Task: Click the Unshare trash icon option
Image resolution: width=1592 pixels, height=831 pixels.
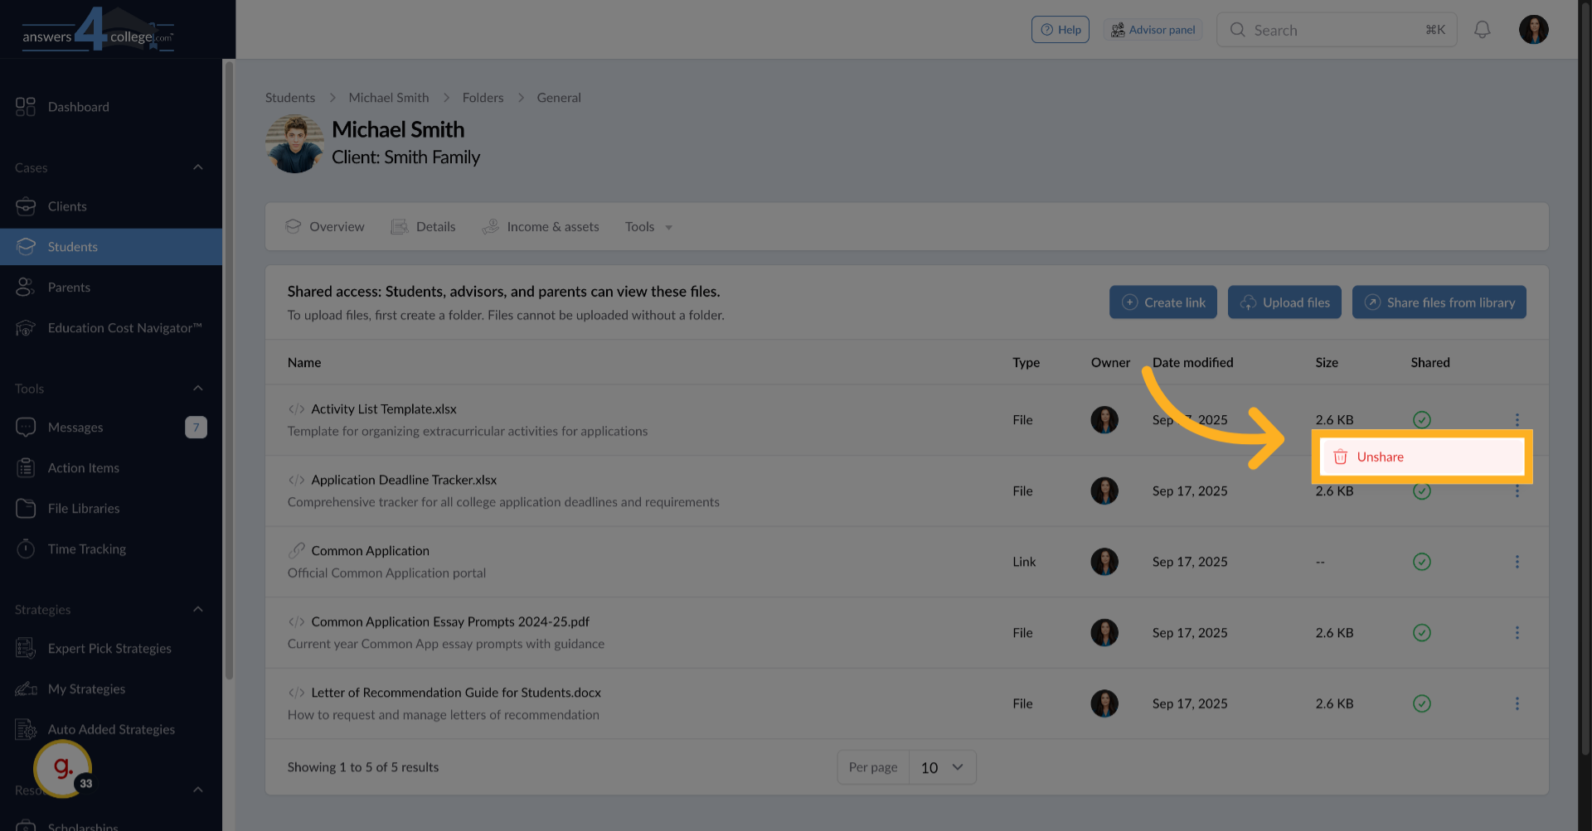Action: [1340, 457]
